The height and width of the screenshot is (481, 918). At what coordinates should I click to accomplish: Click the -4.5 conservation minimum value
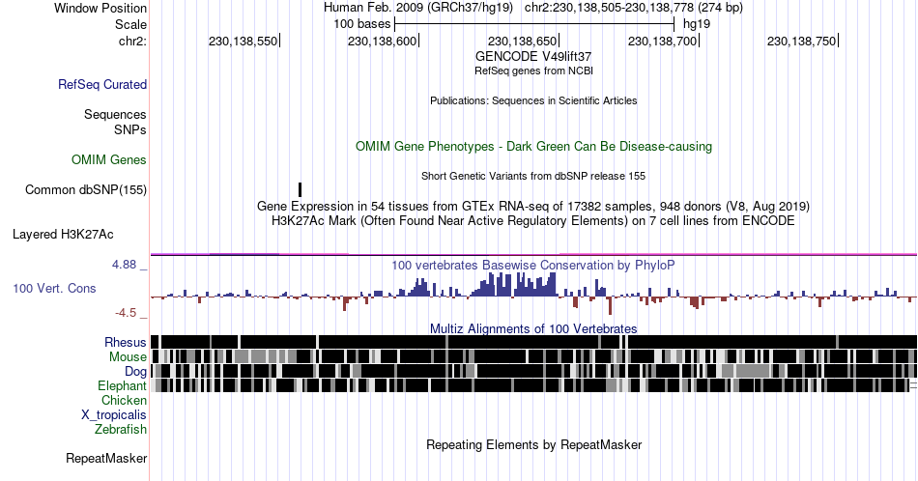pos(126,313)
